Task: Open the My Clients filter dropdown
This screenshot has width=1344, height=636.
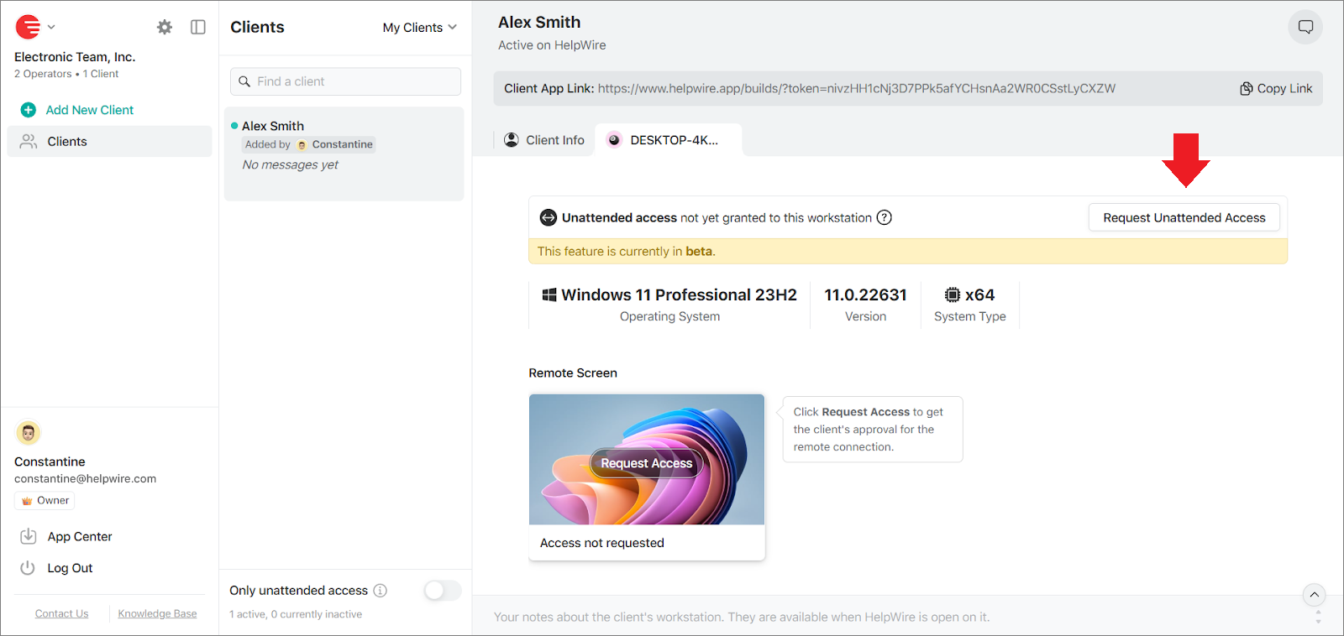Action: click(x=420, y=28)
